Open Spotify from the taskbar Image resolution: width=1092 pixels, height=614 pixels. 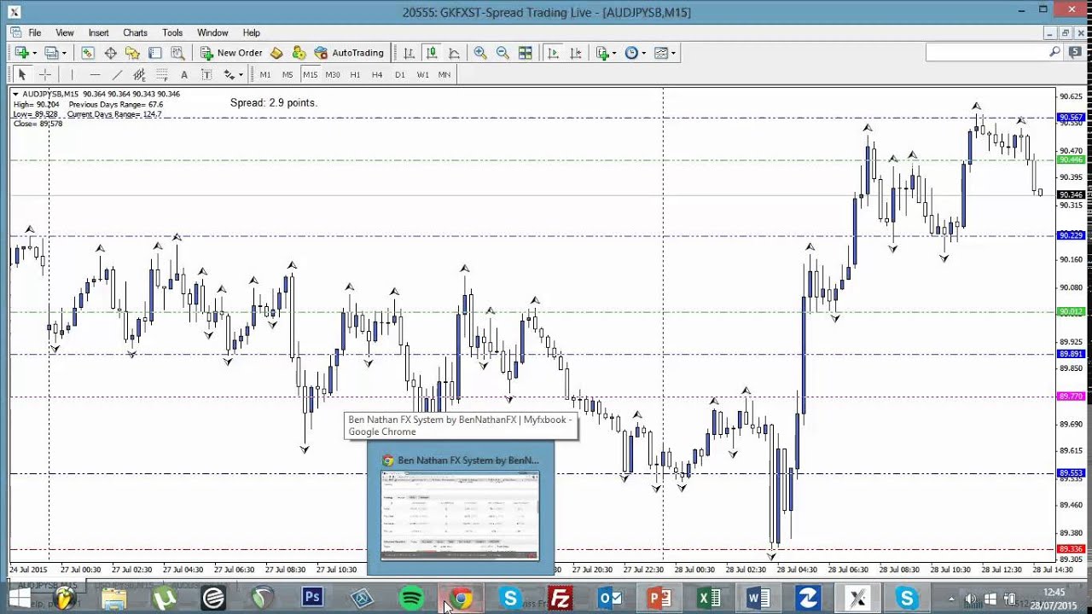coord(412,598)
